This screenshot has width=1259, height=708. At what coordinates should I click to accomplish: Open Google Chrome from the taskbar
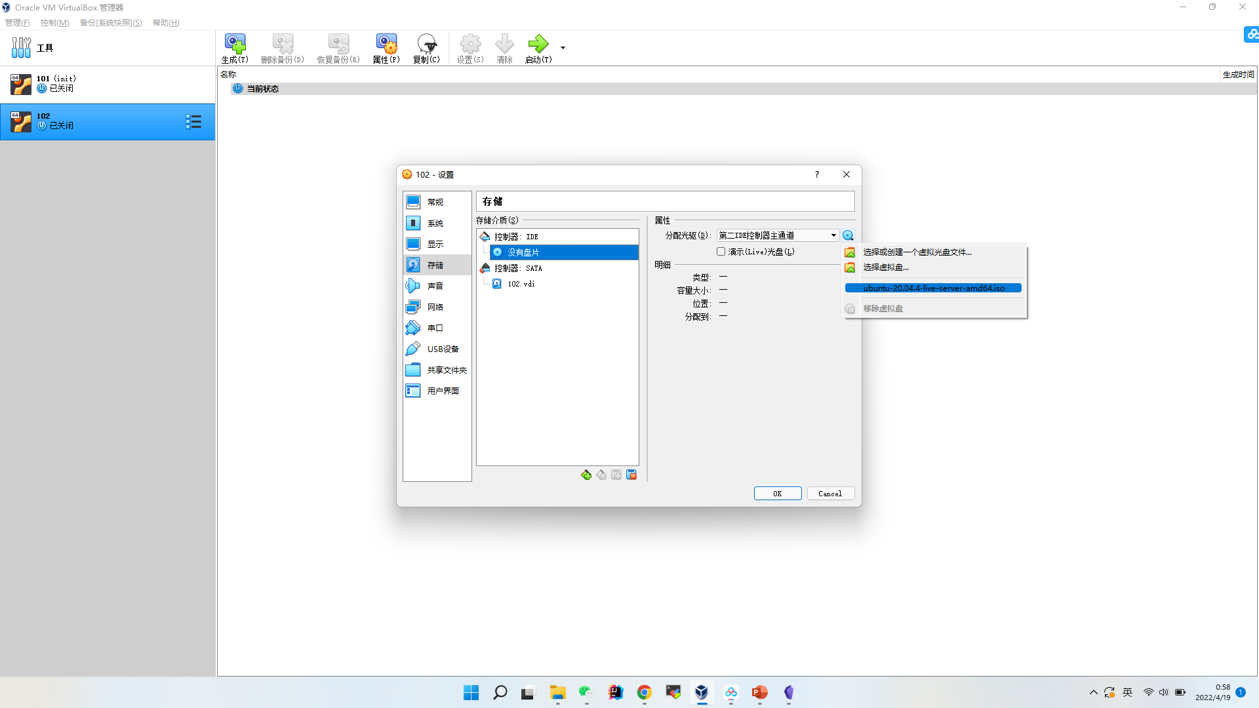(x=644, y=692)
